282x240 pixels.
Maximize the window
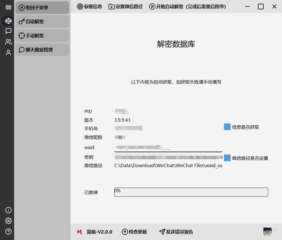coord(261,7)
